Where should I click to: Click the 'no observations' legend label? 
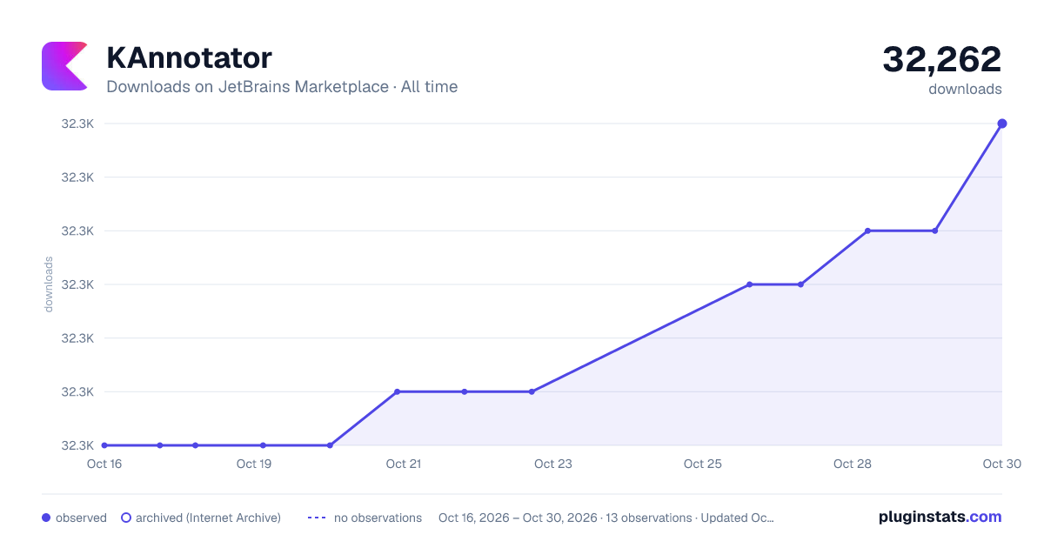click(x=378, y=518)
